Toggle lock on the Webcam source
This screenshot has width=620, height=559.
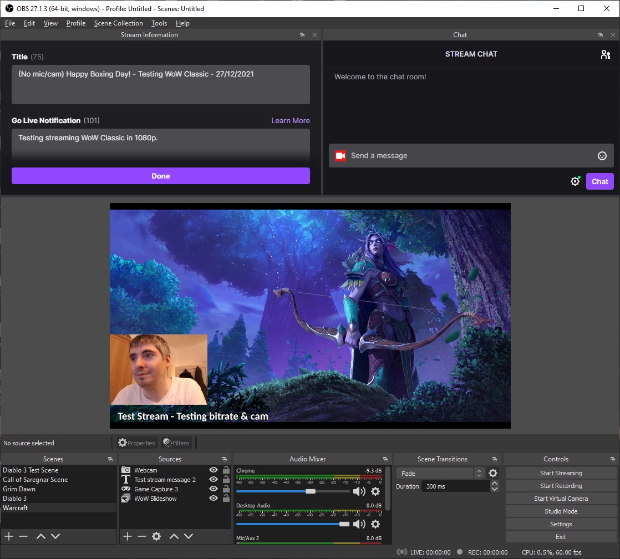coord(226,470)
